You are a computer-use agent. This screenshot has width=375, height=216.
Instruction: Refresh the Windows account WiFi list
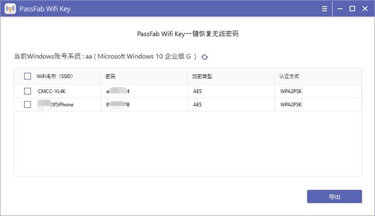click(x=204, y=57)
